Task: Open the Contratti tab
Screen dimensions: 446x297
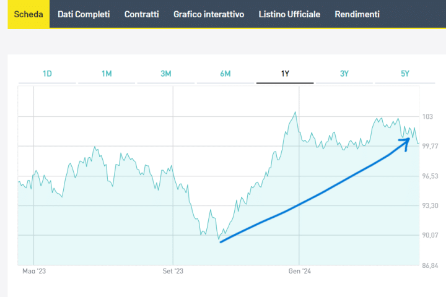Action: 141,14
